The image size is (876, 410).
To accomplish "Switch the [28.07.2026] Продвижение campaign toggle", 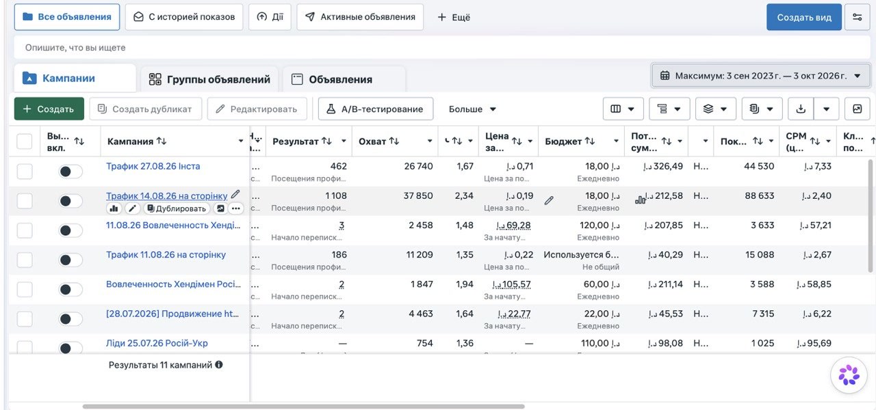I will pyautogui.click(x=70, y=319).
